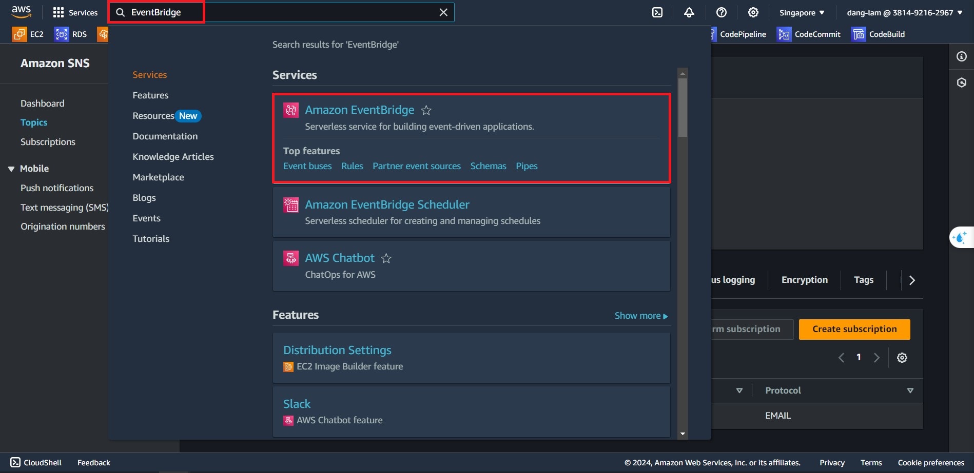Open CloudShell from the top navigation icon
974x473 pixels.
(x=657, y=12)
